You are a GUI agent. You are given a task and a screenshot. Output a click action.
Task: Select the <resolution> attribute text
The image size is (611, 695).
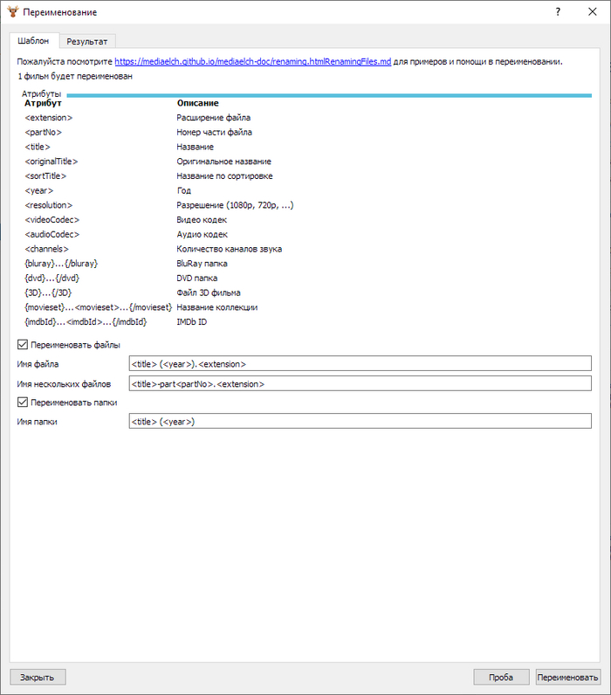coord(49,205)
